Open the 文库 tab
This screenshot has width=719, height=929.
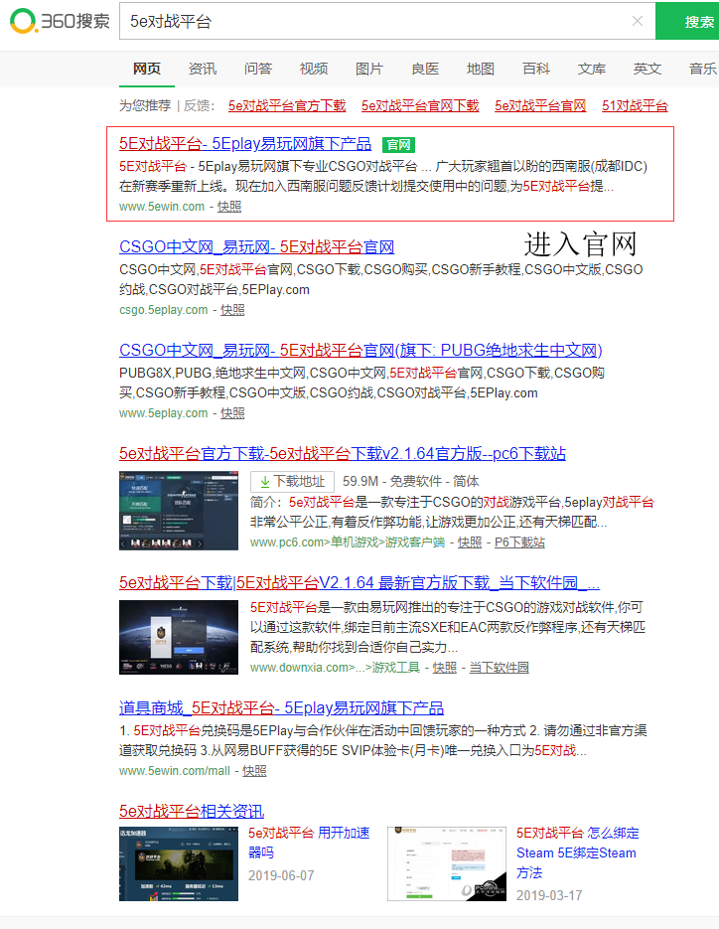(x=592, y=69)
